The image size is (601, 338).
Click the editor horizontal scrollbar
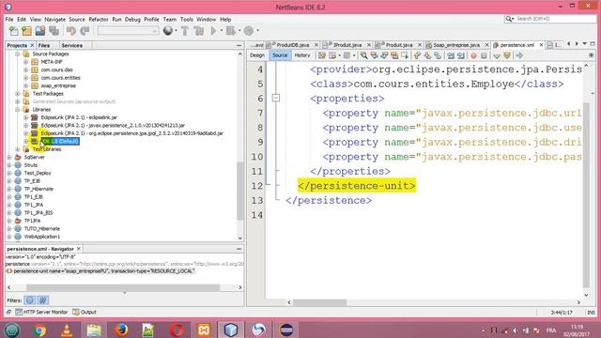tap(319, 302)
